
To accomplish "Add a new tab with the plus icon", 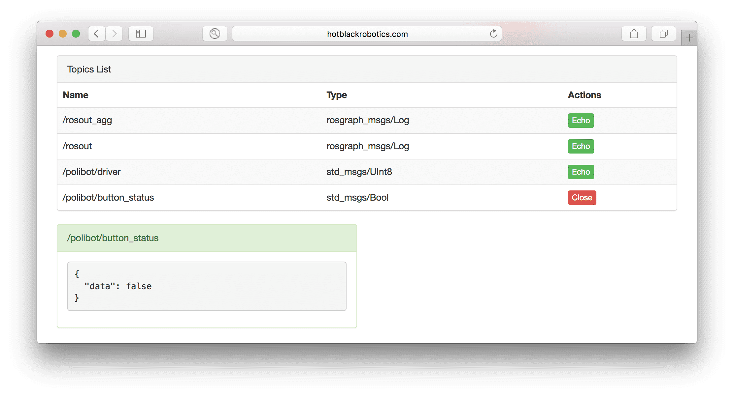I will [689, 38].
